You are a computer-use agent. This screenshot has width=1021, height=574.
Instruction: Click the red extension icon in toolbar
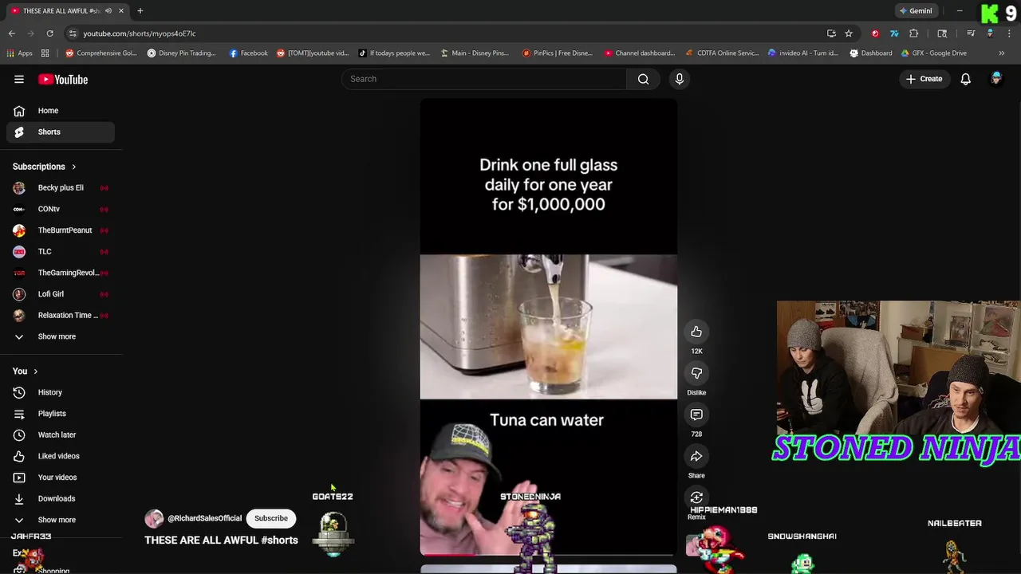tap(875, 33)
